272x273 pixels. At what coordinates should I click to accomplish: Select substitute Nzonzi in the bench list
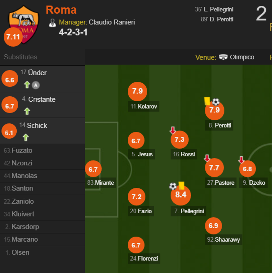(22, 163)
